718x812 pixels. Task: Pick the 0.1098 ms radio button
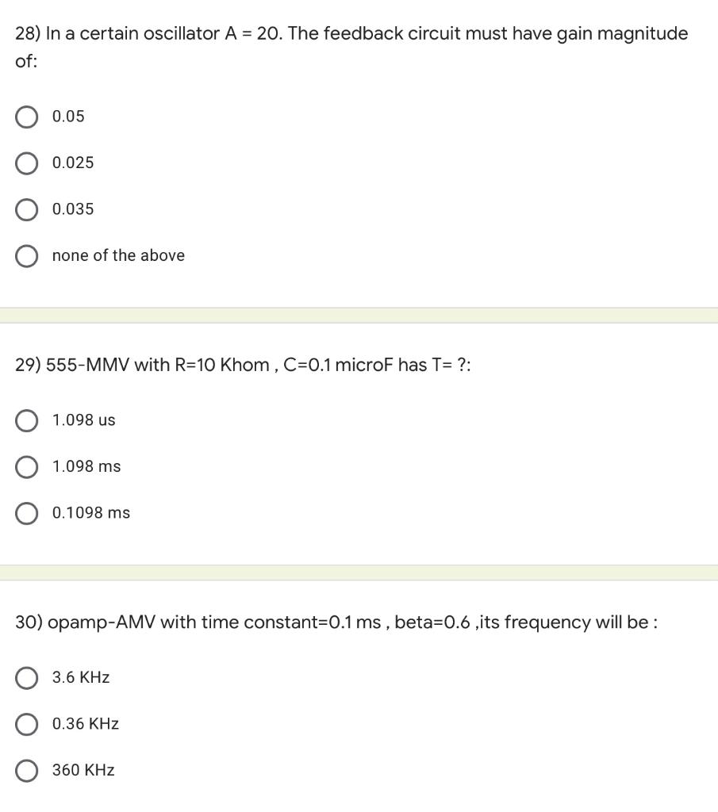26,513
